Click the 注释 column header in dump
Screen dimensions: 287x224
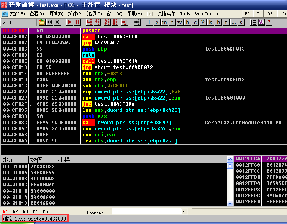click(141, 160)
